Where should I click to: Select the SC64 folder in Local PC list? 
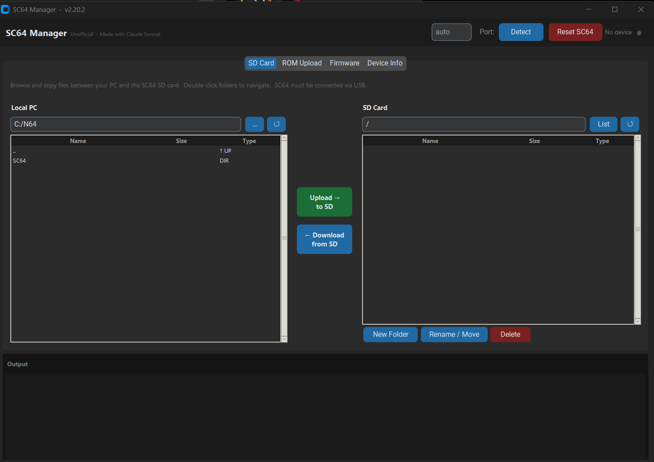pyautogui.click(x=146, y=161)
